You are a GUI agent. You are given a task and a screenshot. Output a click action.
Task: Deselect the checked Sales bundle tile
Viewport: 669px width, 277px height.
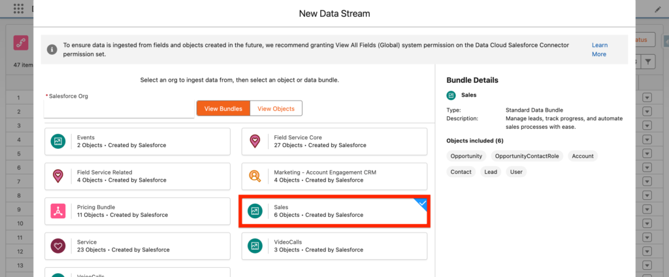pos(334,211)
